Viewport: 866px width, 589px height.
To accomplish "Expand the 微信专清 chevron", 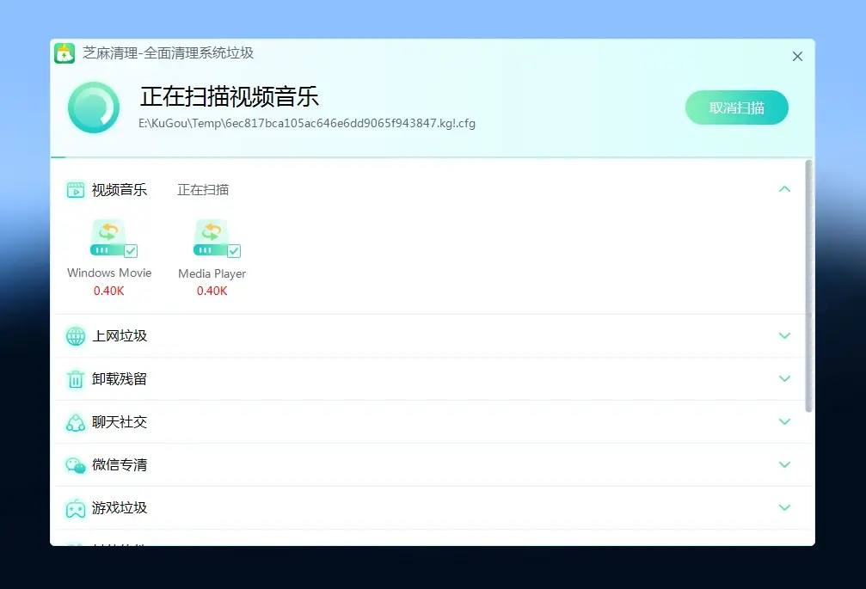I will click(x=784, y=464).
